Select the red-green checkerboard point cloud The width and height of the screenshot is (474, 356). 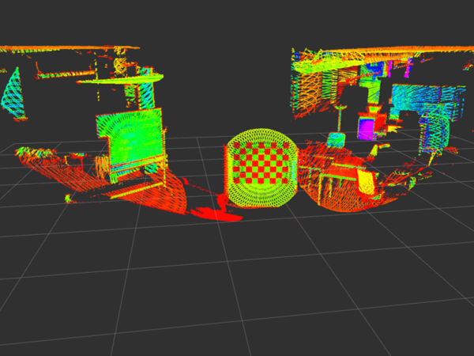pos(260,164)
